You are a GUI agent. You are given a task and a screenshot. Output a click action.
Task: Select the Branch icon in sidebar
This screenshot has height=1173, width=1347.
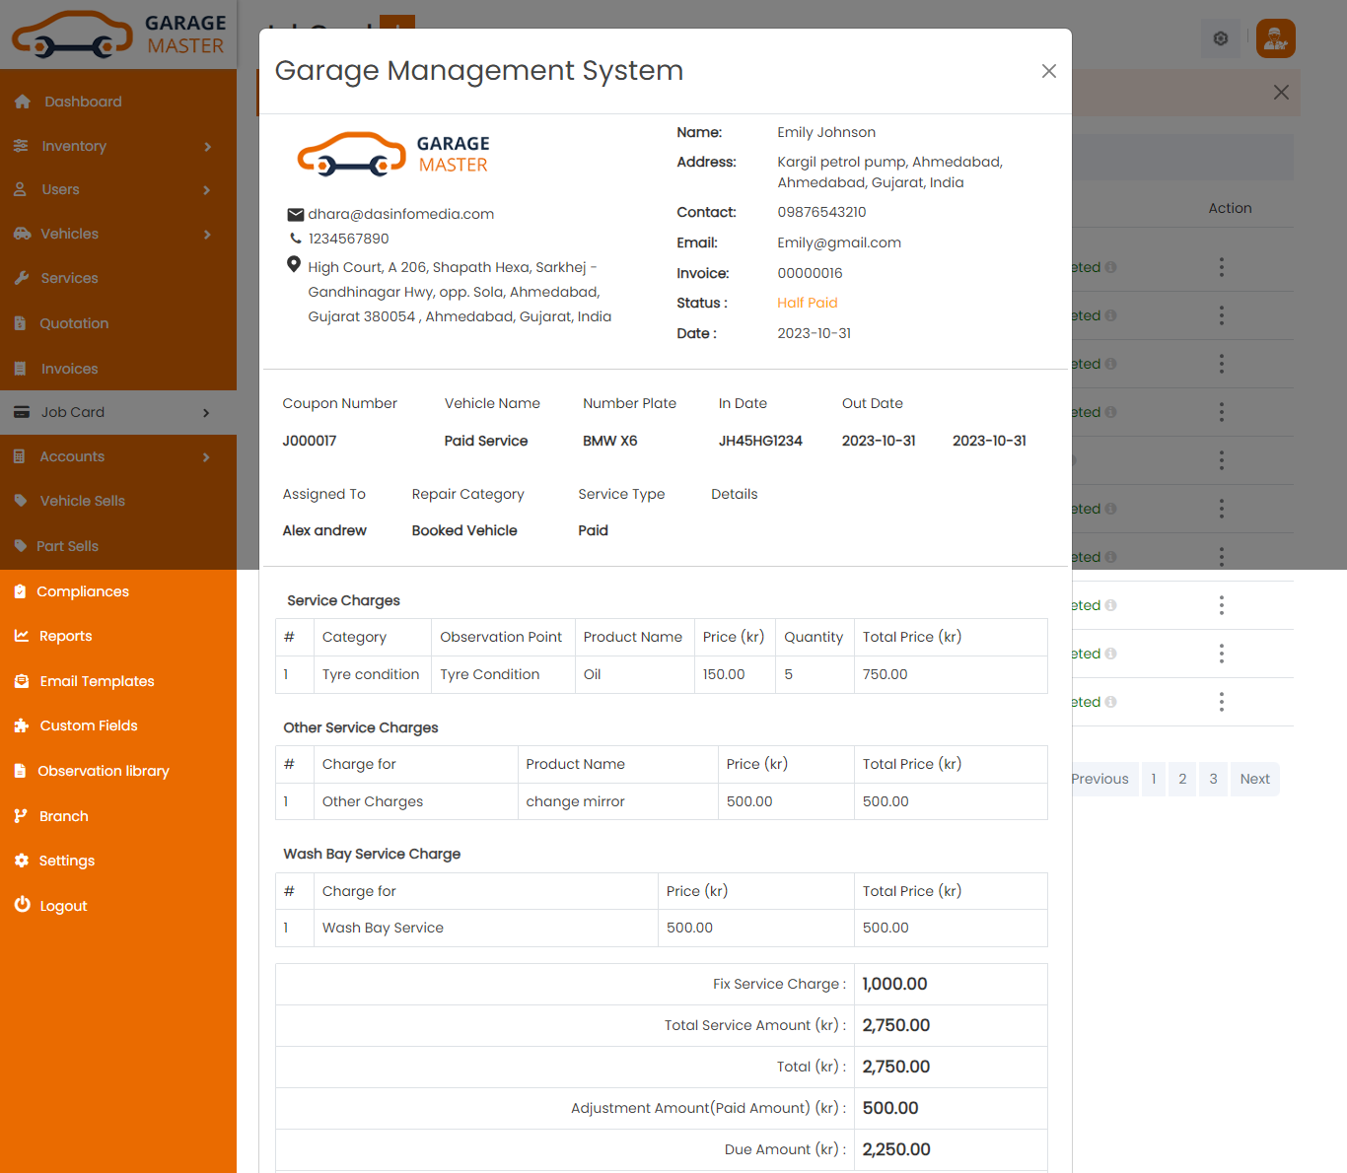[22, 815]
